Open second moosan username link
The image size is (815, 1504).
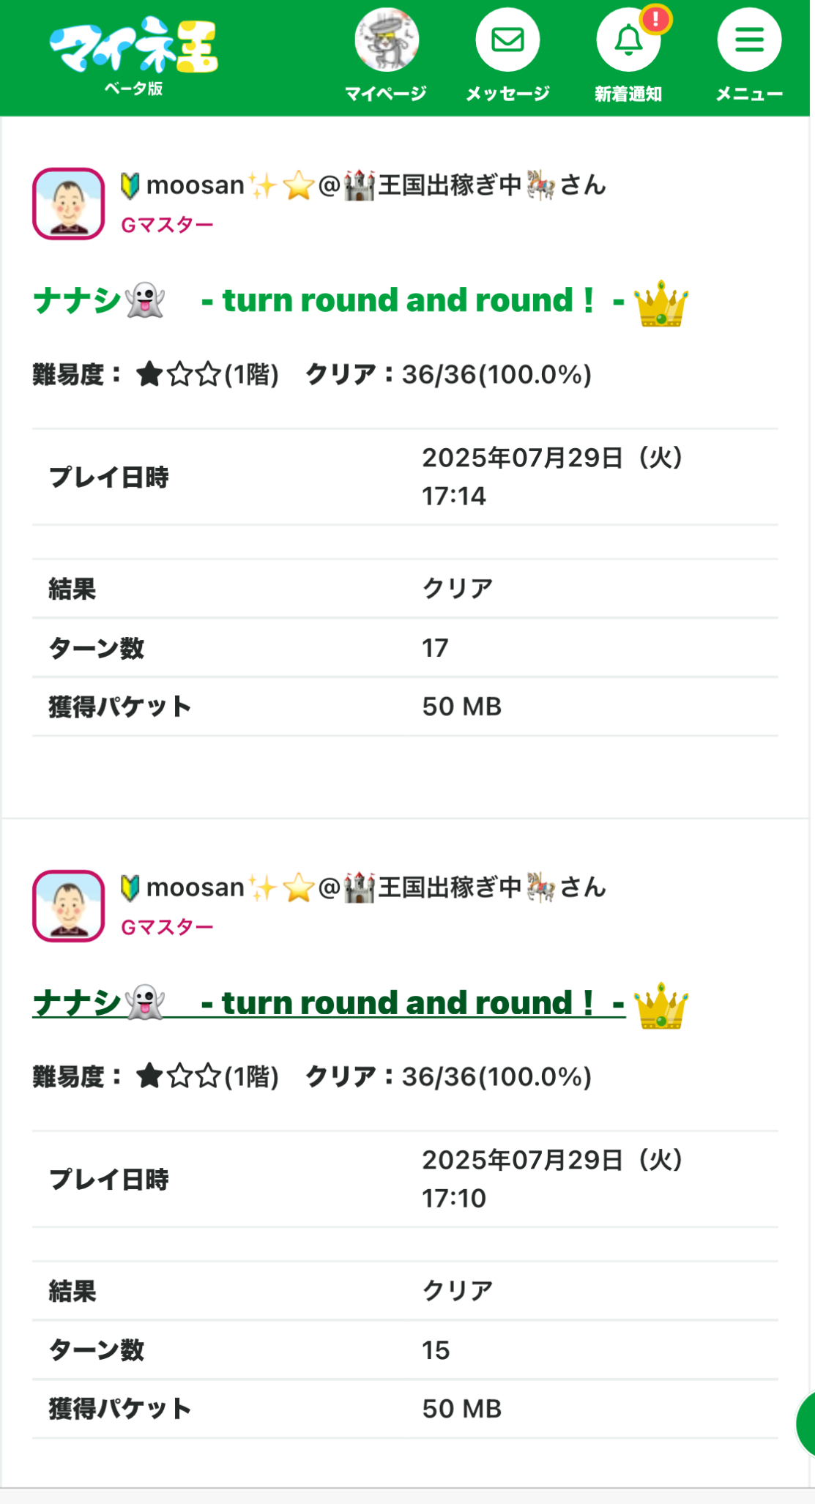362,888
